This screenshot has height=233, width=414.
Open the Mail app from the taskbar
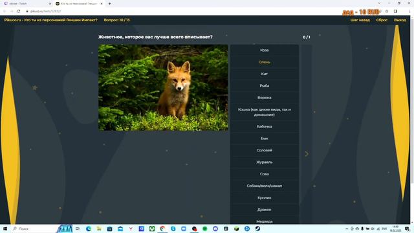coord(120,228)
